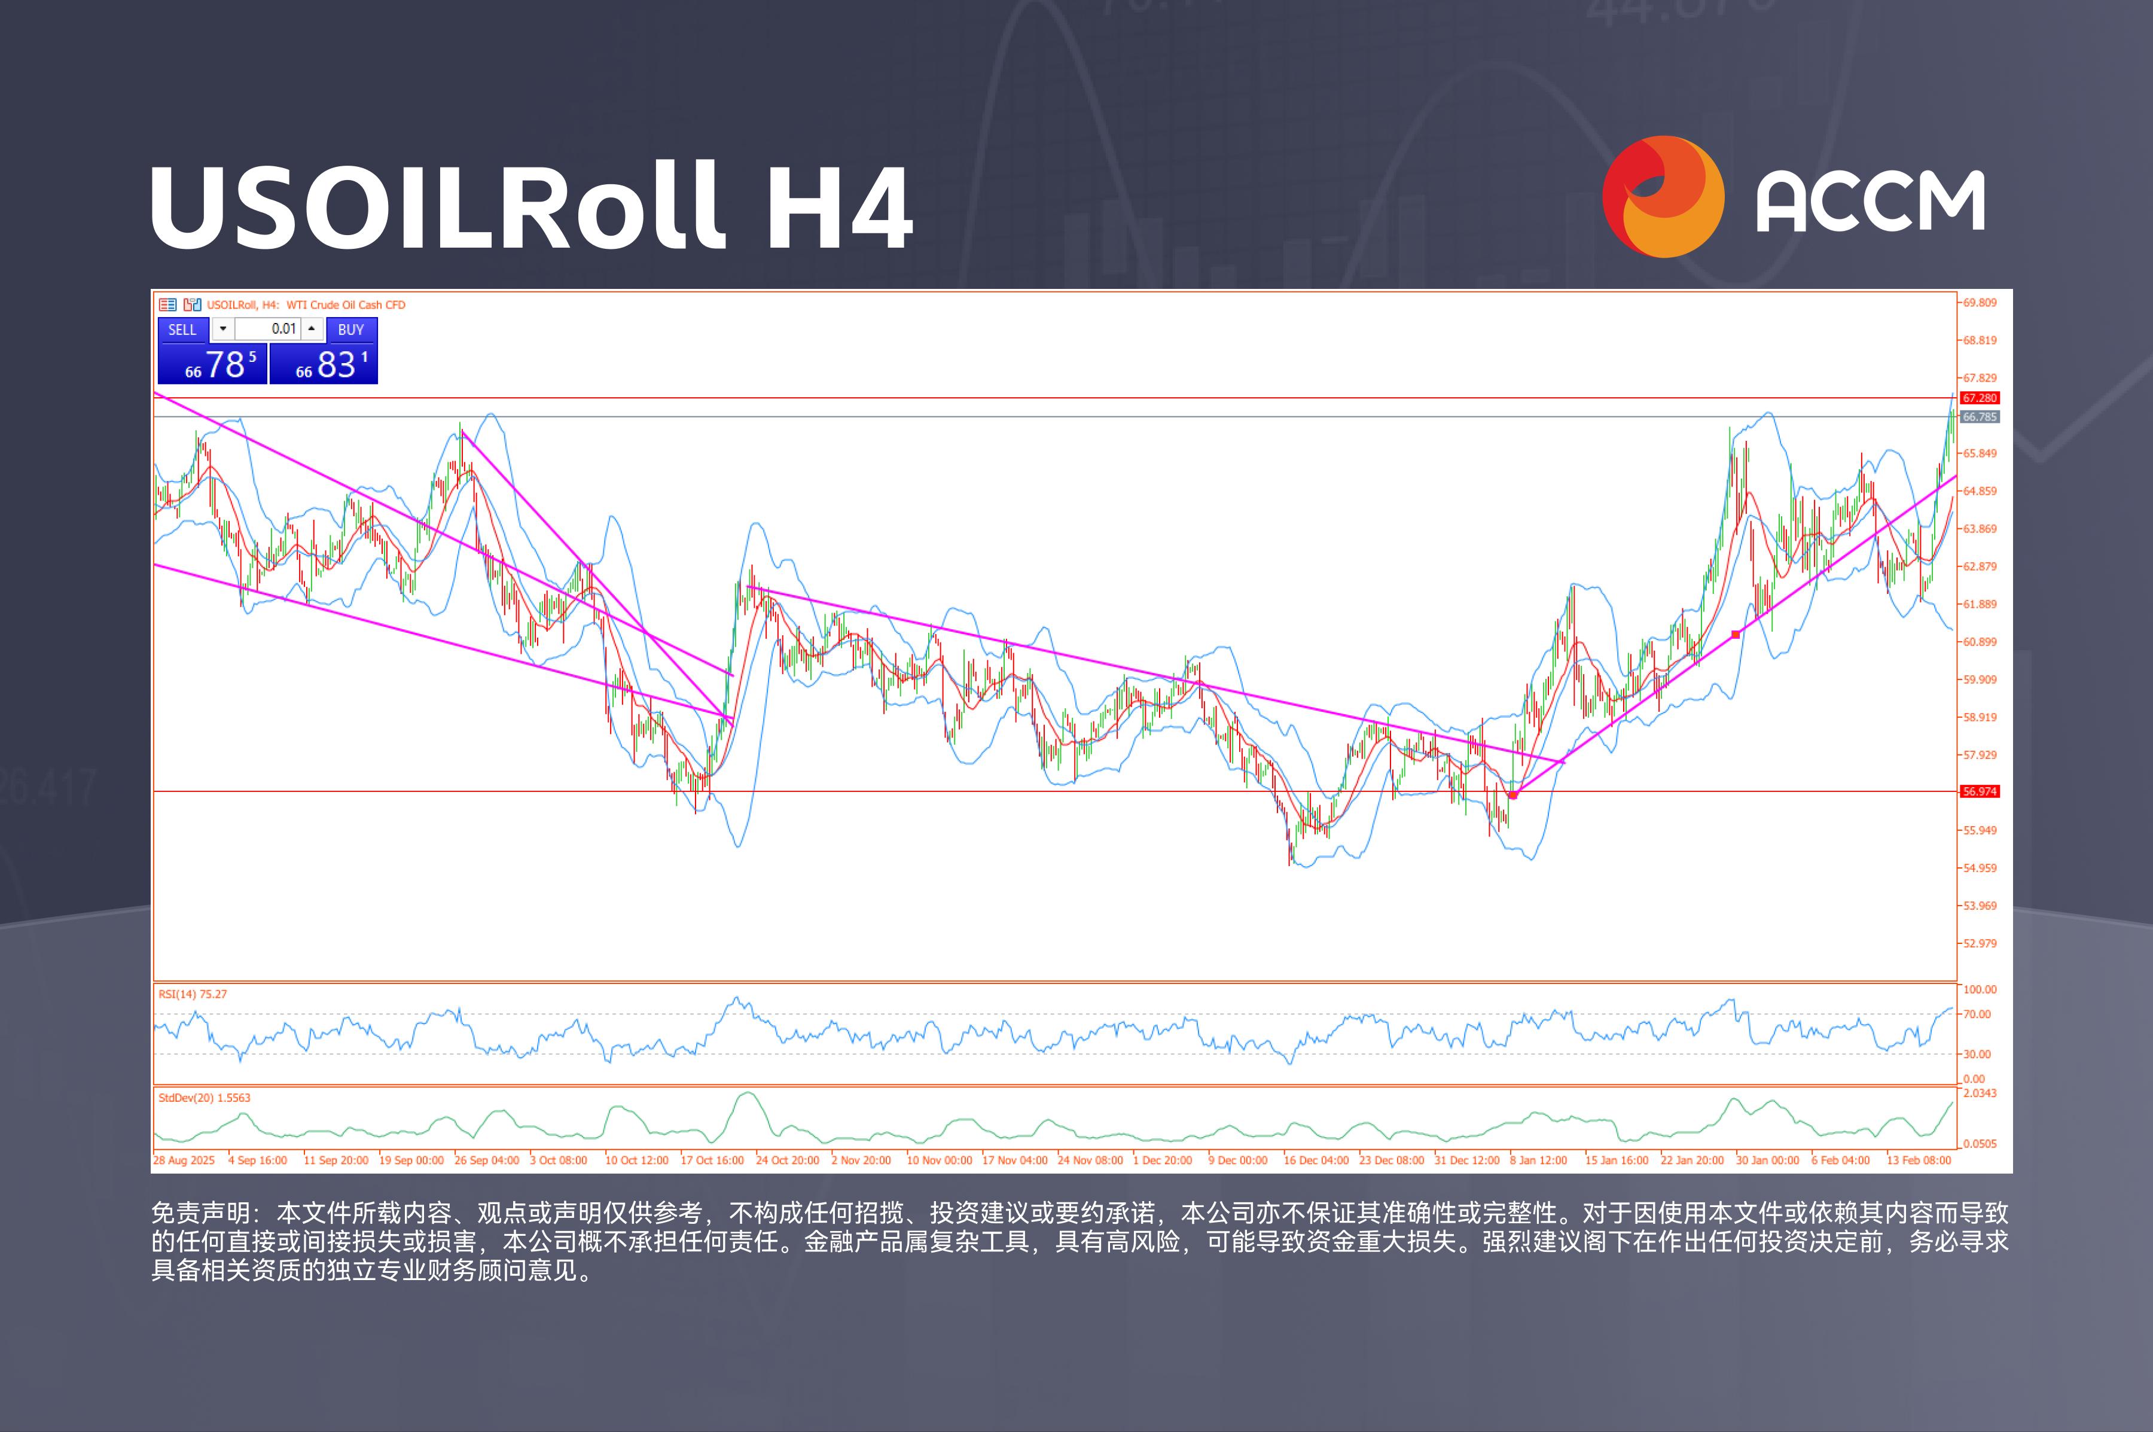Click the 0.01 volume input field

(267, 330)
